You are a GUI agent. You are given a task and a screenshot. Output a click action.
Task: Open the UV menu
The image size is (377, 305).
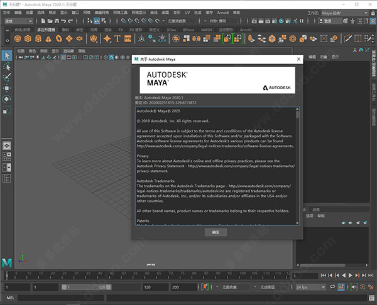click(187, 13)
